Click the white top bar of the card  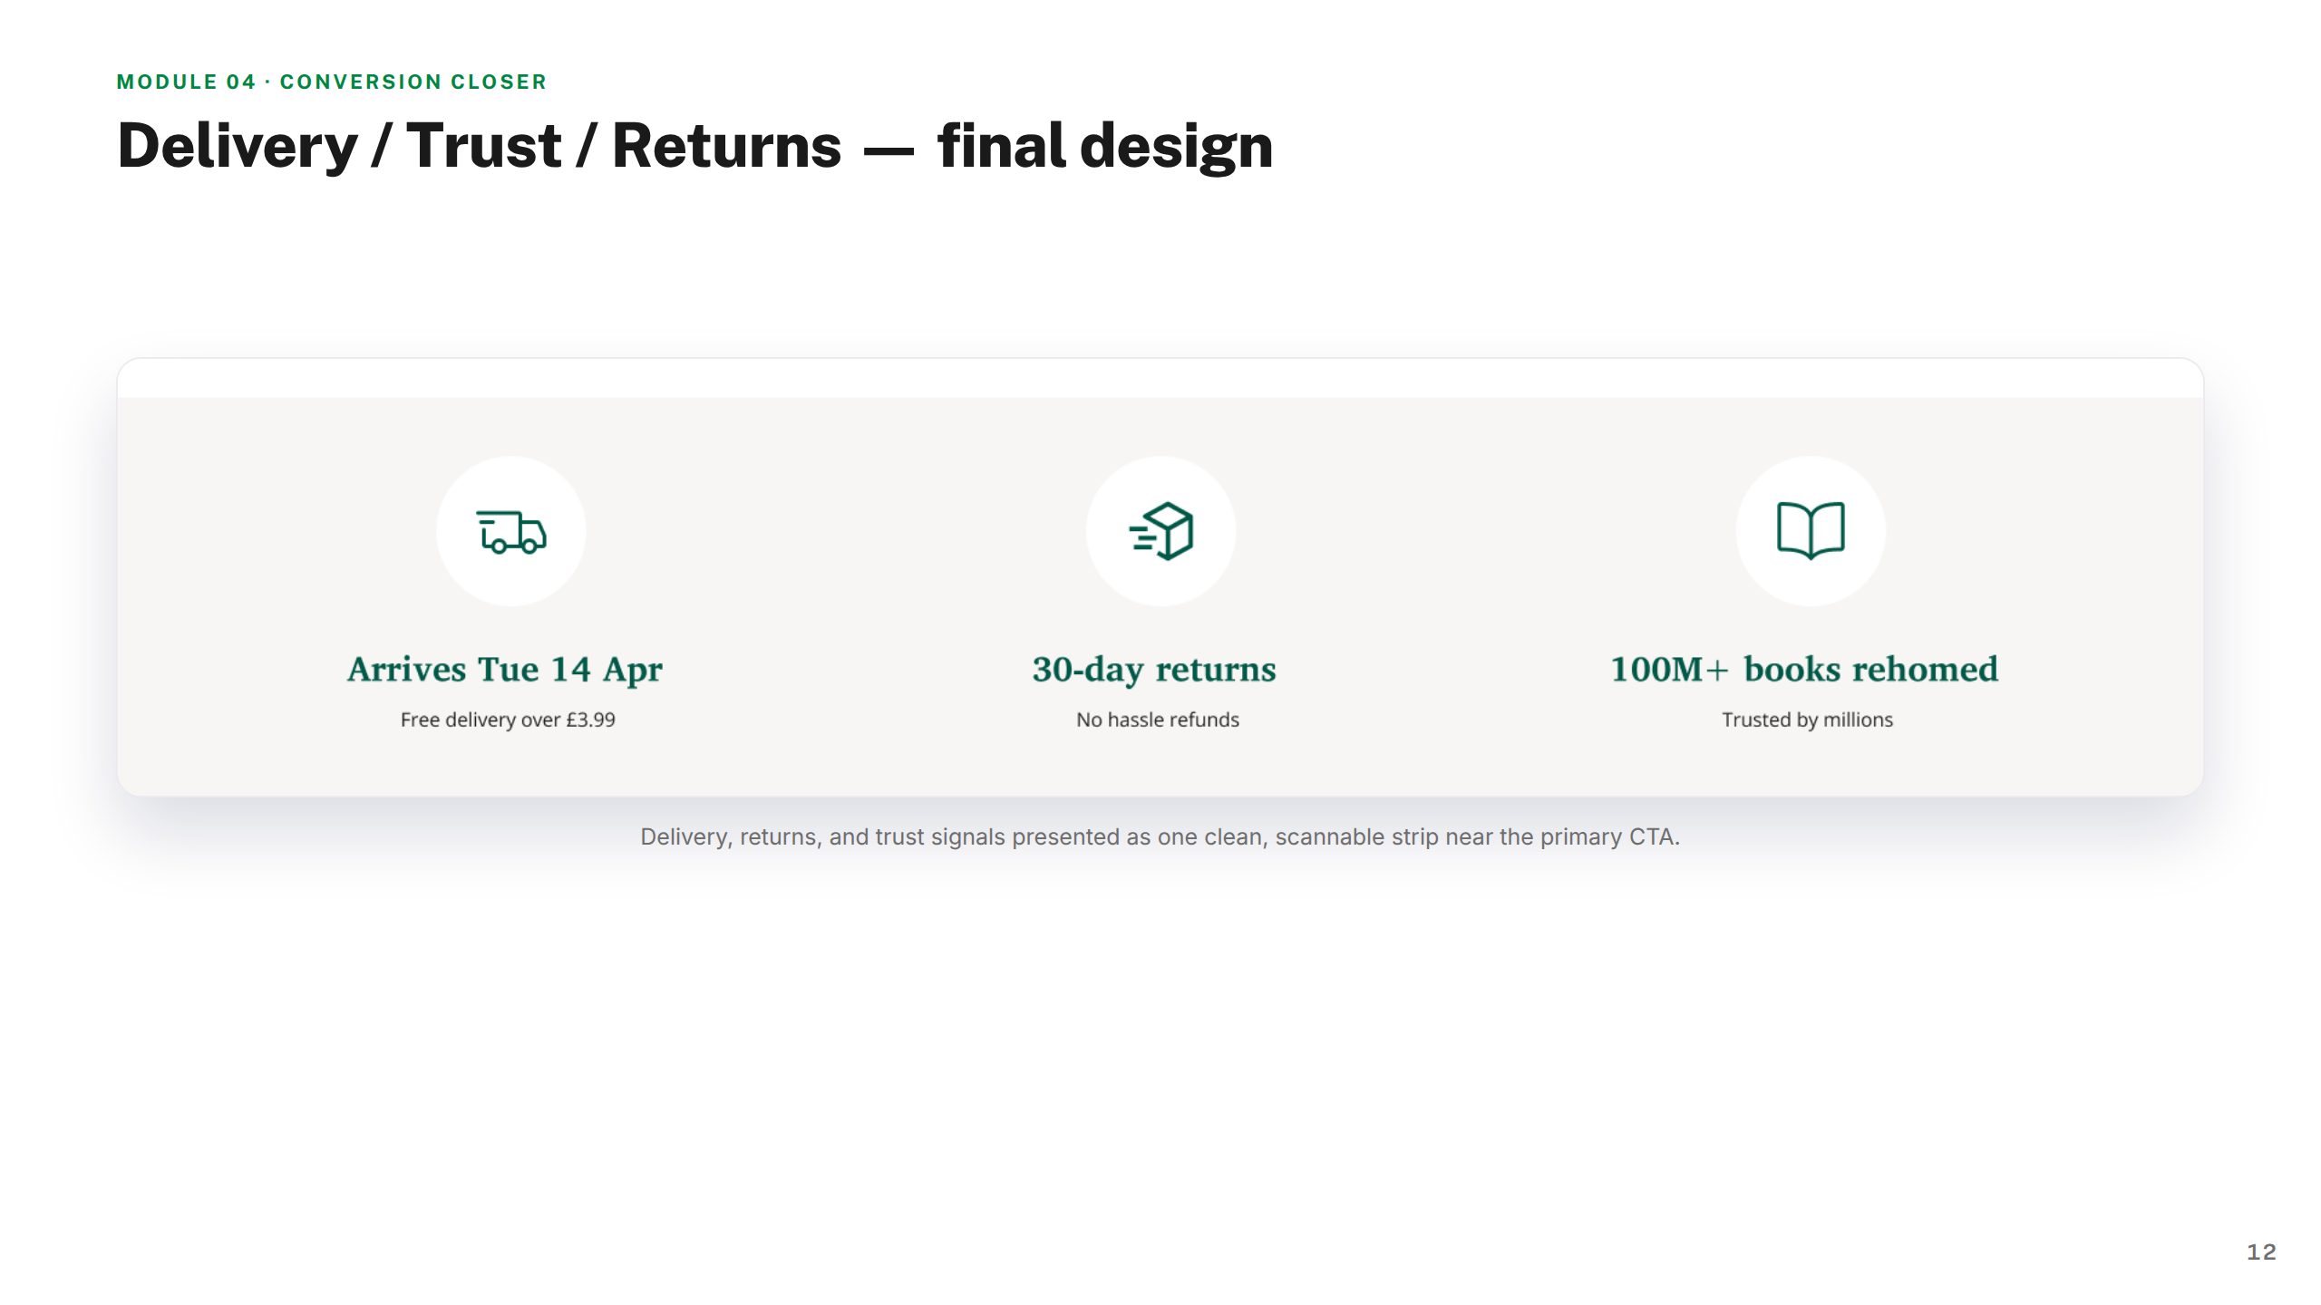pyautogui.click(x=1160, y=379)
